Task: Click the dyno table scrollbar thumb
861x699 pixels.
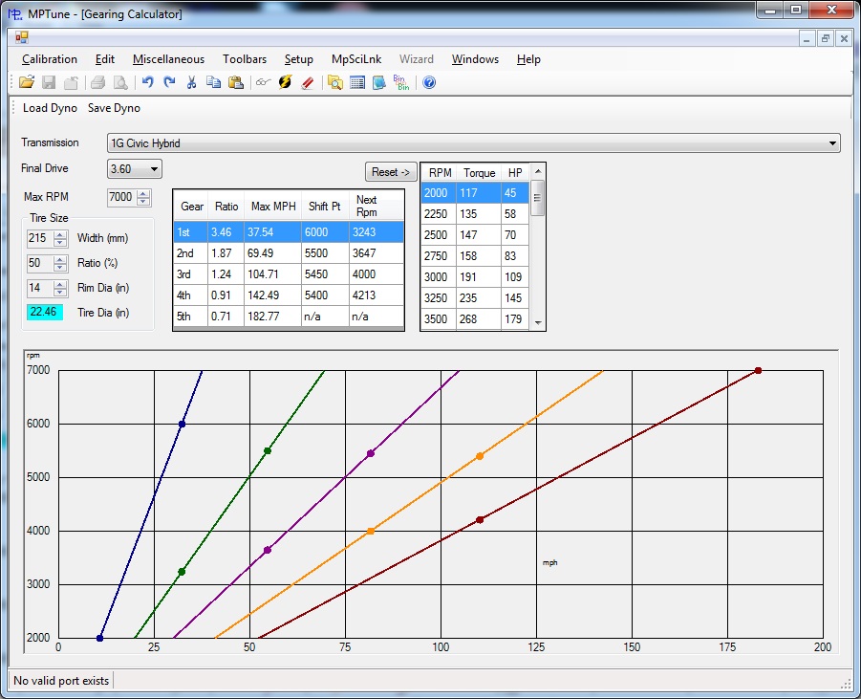Action: 538,198
